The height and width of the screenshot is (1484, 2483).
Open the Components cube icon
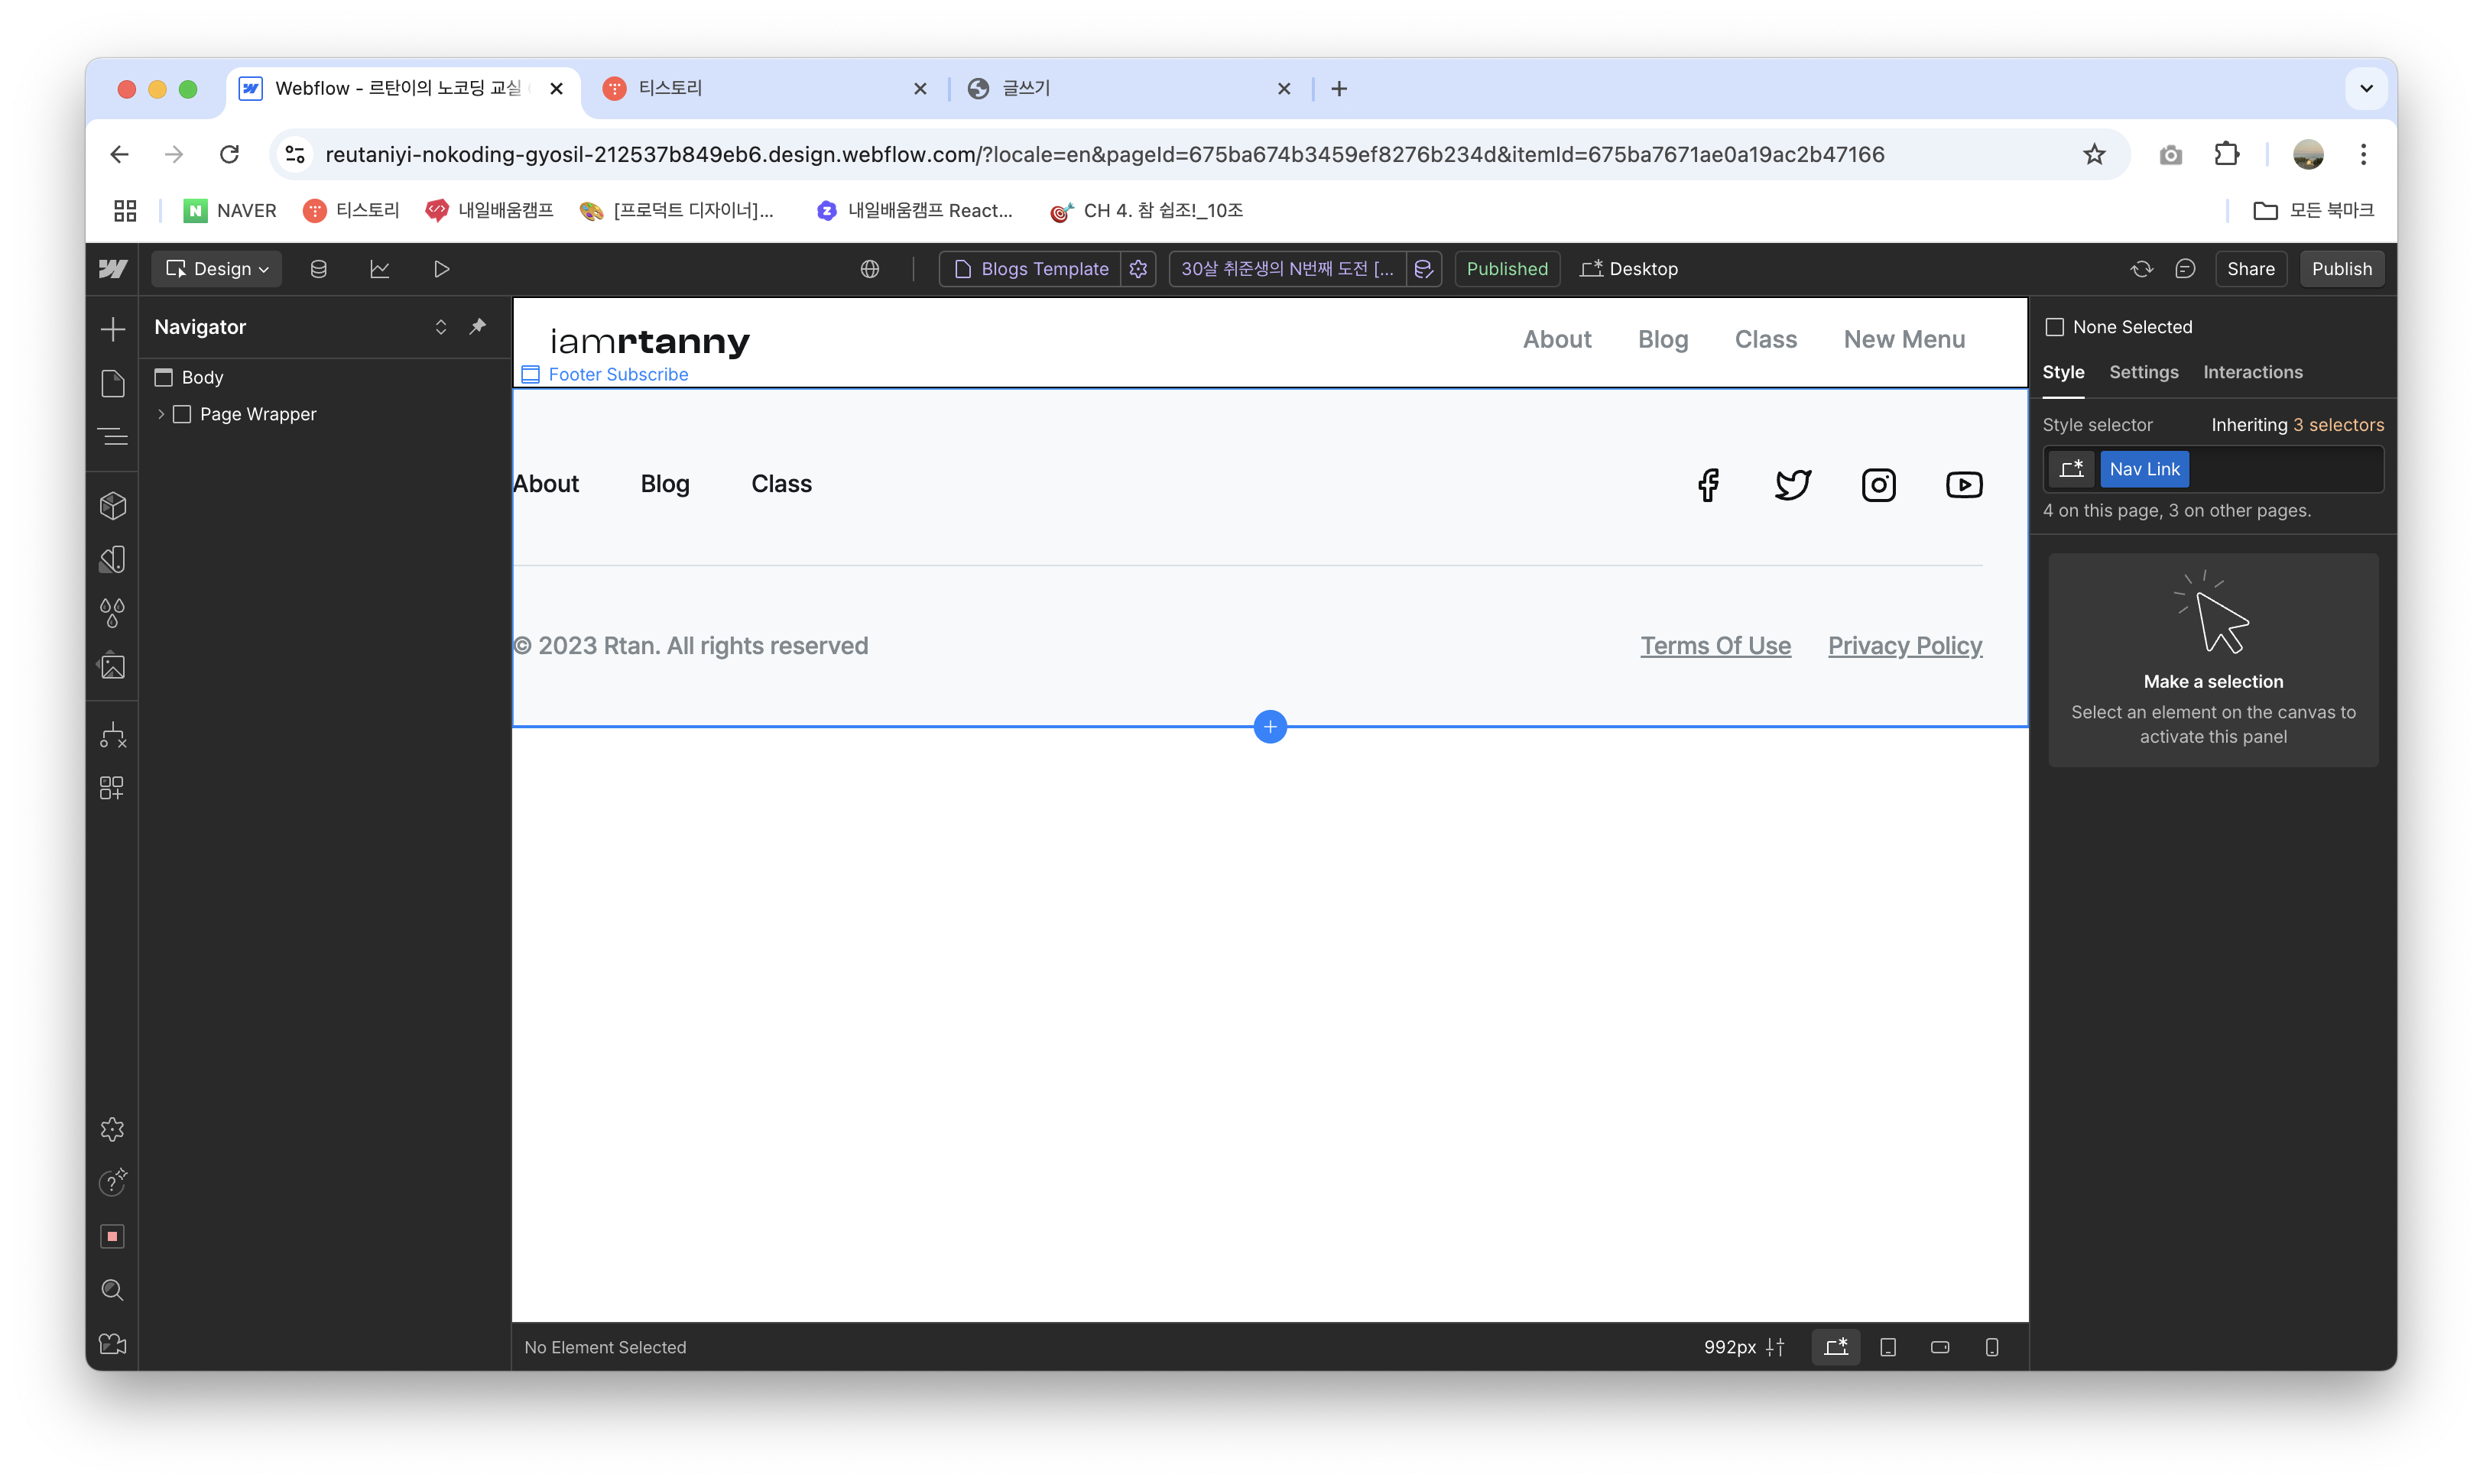click(x=113, y=506)
